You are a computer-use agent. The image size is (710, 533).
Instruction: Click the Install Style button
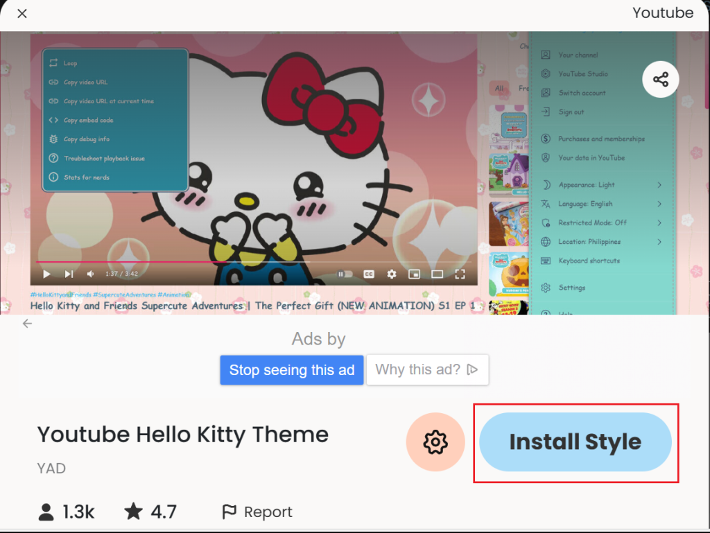tap(575, 442)
